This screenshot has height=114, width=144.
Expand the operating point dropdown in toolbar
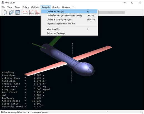click(118, 12)
